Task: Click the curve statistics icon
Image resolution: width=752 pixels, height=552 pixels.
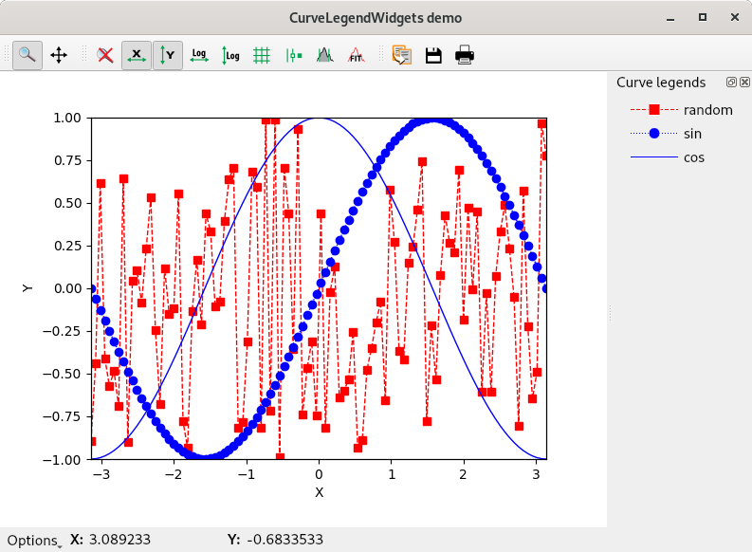Action: [x=324, y=55]
